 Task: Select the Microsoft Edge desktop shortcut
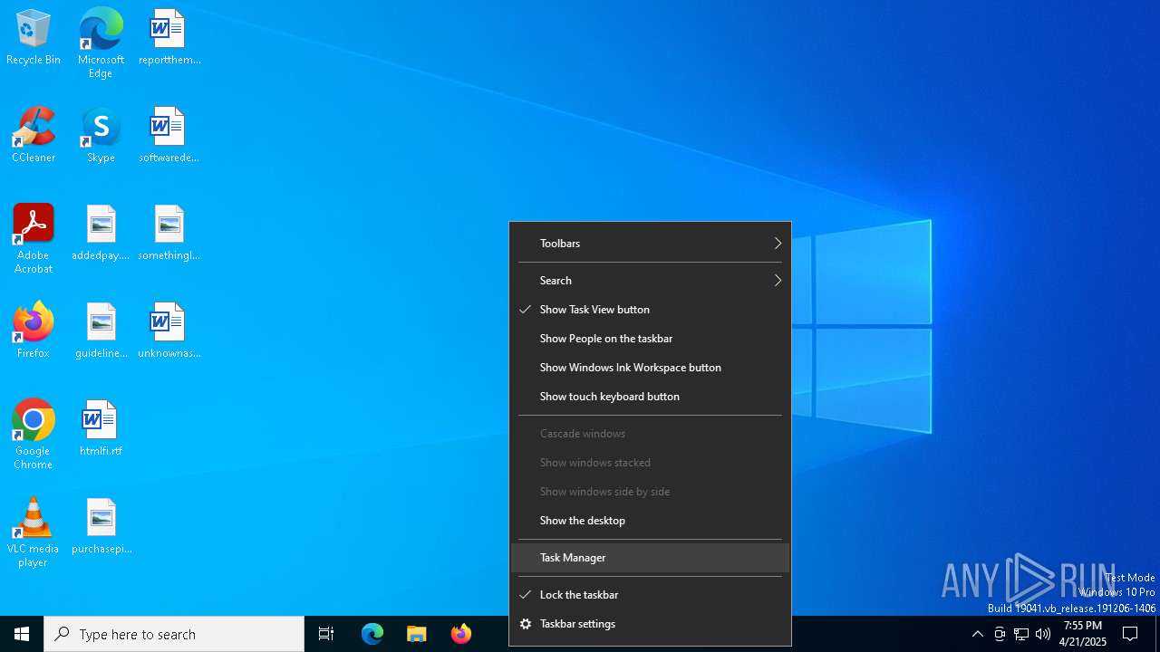coord(101,43)
